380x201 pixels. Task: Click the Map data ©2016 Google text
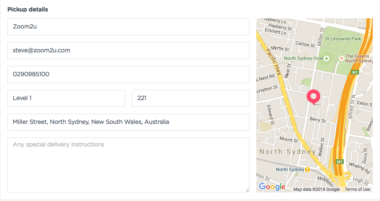pyautogui.click(x=316, y=189)
